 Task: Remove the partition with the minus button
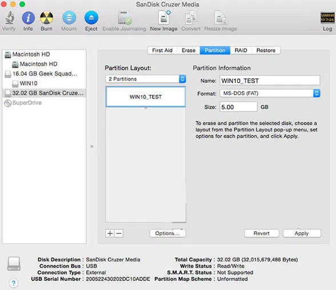pos(119,233)
